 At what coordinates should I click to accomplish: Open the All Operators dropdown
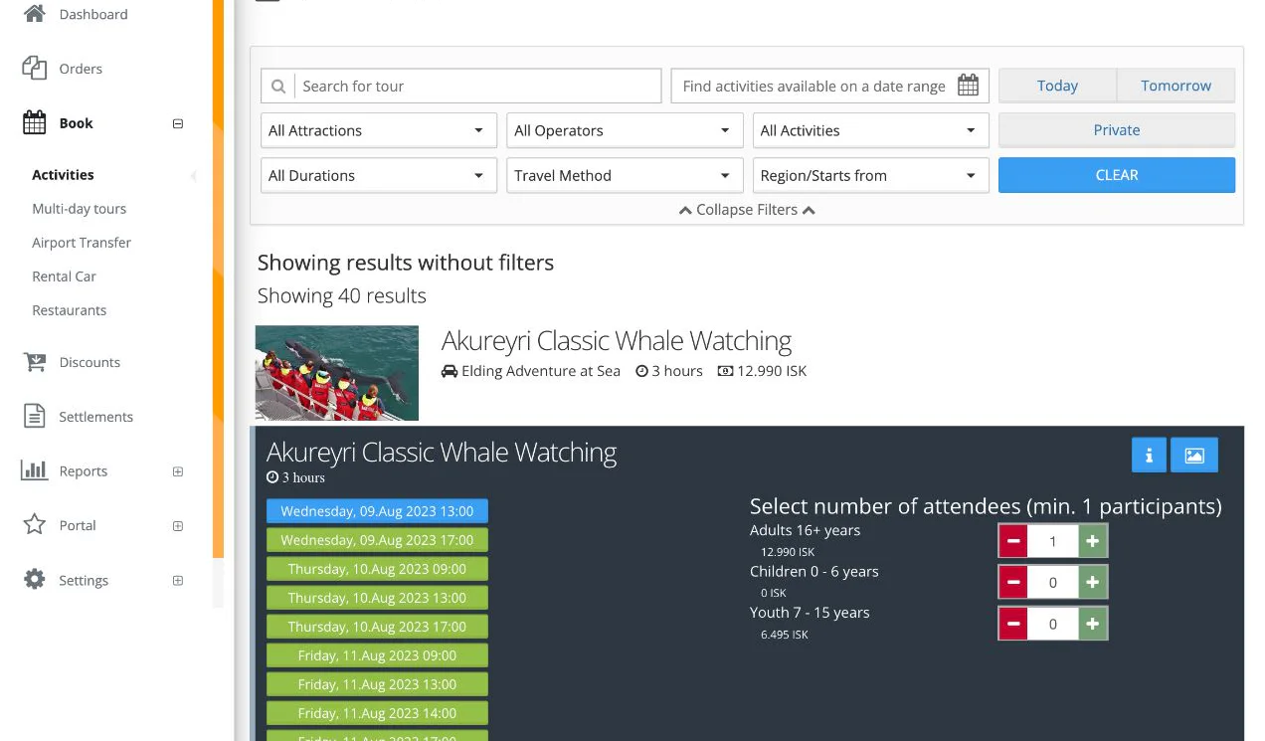tap(625, 130)
